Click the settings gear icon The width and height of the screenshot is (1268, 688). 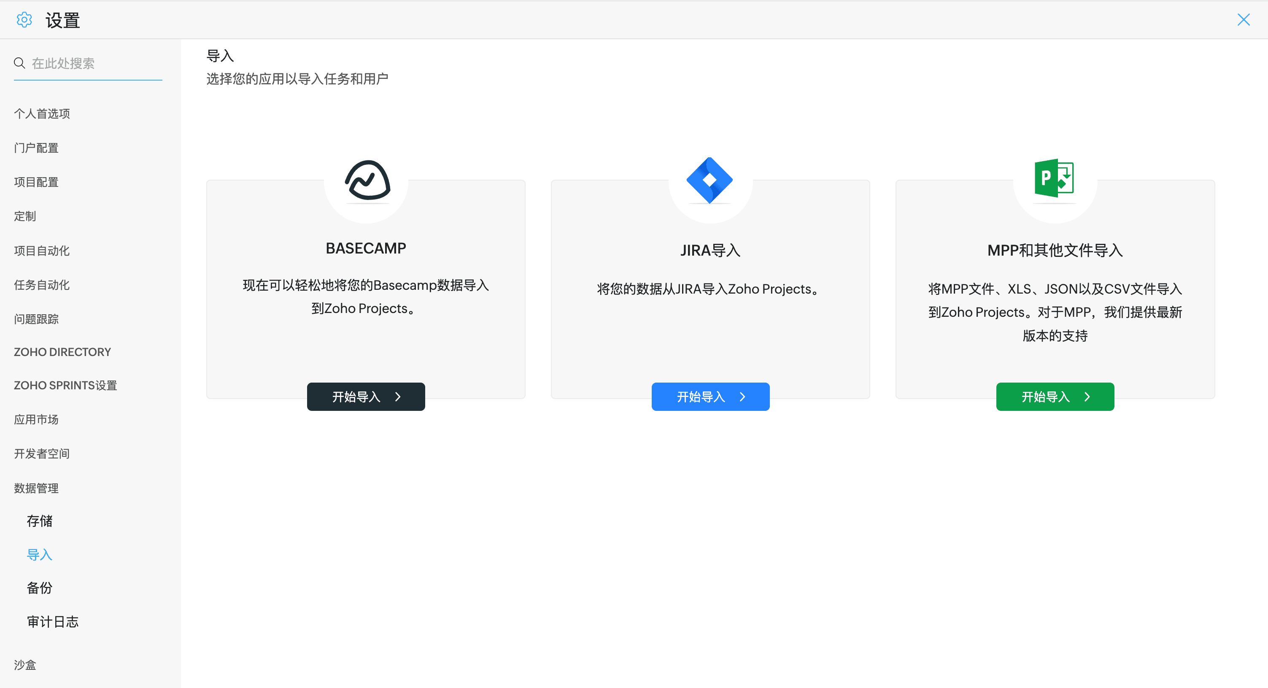tap(24, 20)
